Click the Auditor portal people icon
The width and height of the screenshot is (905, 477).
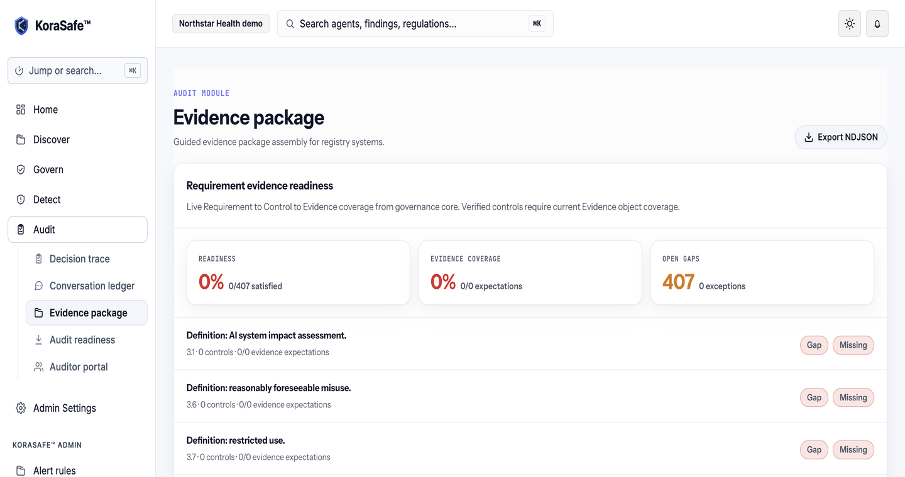pyautogui.click(x=38, y=367)
